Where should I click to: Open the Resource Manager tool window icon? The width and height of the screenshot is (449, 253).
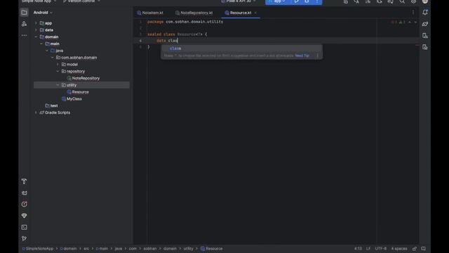(x=24, y=24)
